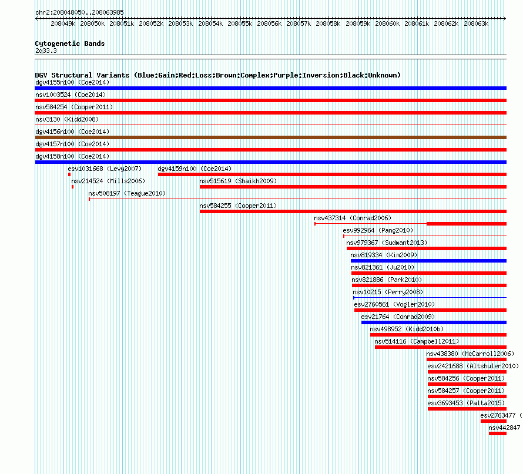Click nsv821361 (Ju2010) label
This screenshot has height=474, width=523.
[x=383, y=267]
